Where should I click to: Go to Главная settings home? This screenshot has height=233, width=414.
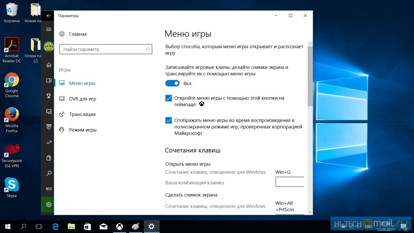coord(78,34)
